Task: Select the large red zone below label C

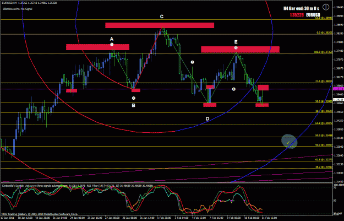Action: [160, 25]
